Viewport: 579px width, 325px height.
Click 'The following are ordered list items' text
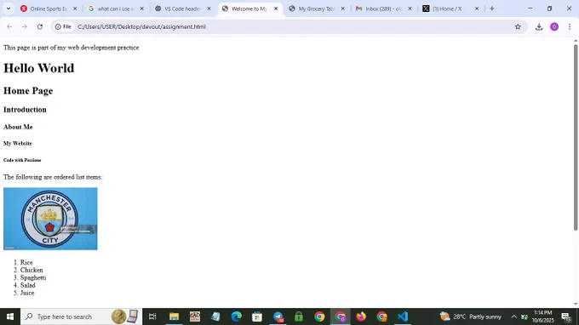click(x=53, y=177)
